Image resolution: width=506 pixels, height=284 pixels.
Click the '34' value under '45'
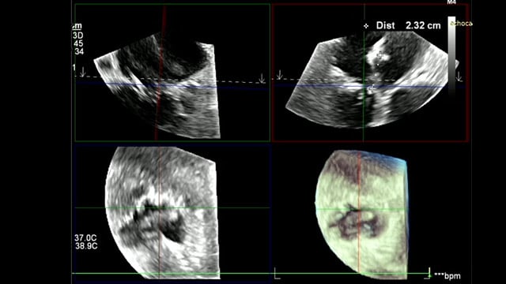[79, 51]
